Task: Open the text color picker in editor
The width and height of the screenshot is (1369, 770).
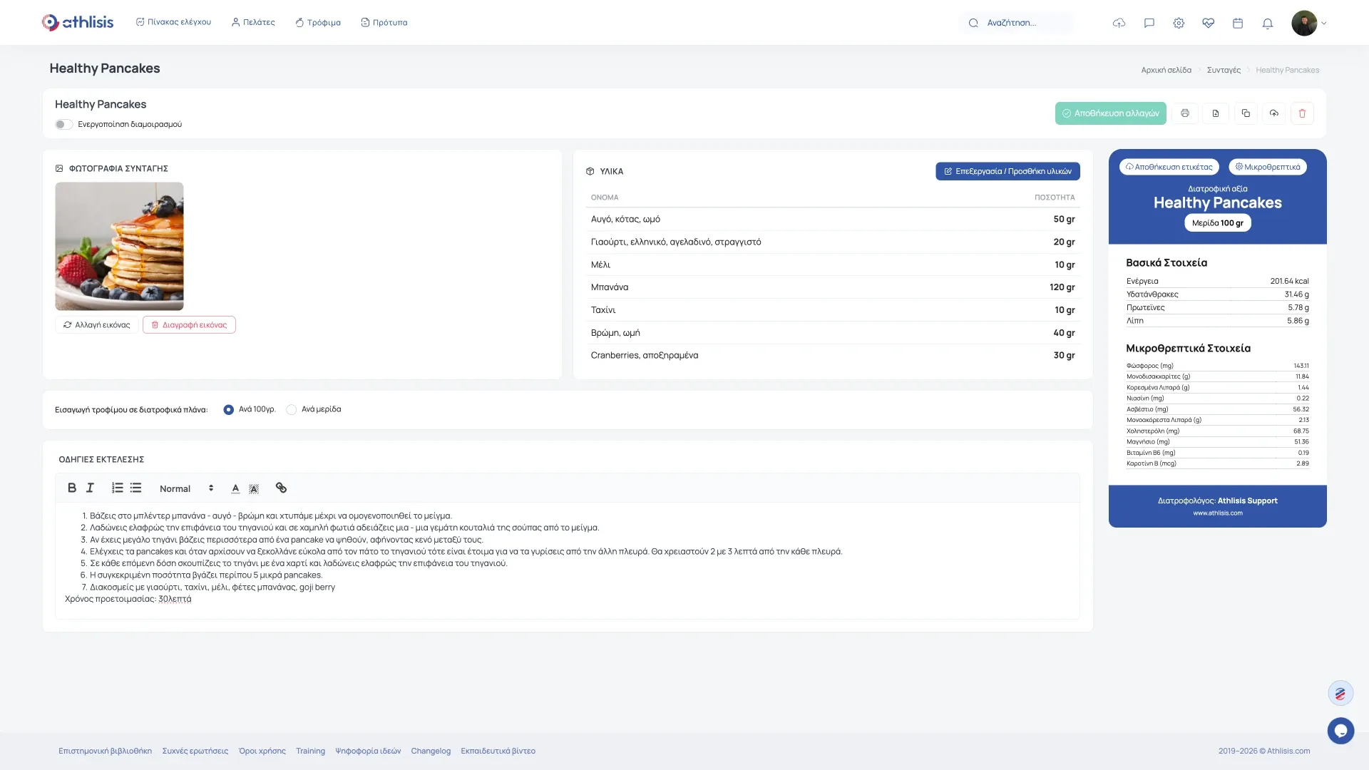Action: (x=235, y=489)
